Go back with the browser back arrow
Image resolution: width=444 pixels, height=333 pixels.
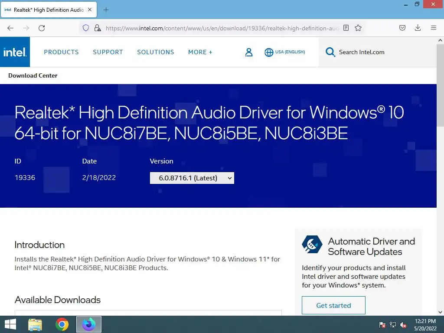pos(10,28)
